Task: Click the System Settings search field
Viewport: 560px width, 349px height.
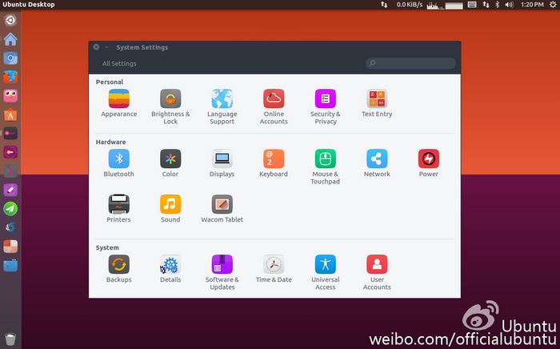Action: click(x=410, y=63)
